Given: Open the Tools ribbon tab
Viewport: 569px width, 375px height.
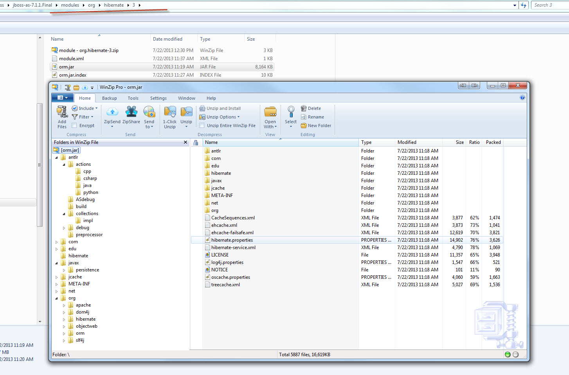Looking at the screenshot, I should [x=133, y=98].
